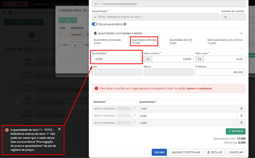Toggle the Cálculo automático switch
This screenshot has height=158, width=255.
(94, 24)
